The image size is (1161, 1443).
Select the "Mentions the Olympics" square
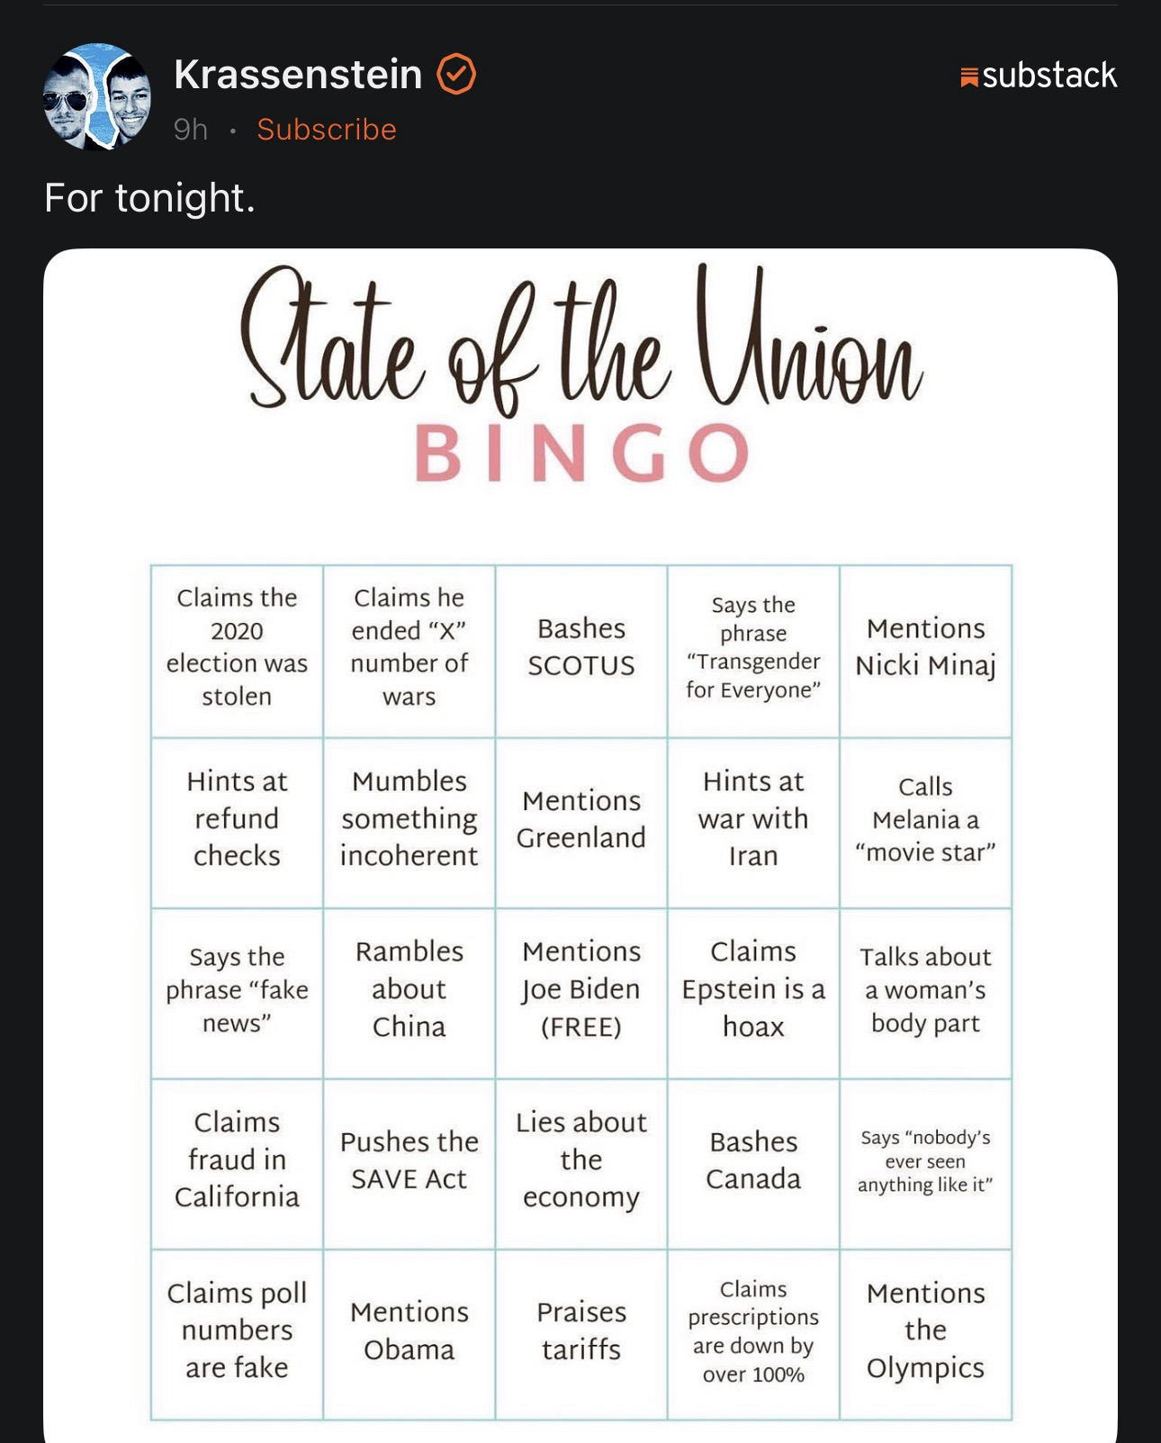click(x=925, y=1330)
